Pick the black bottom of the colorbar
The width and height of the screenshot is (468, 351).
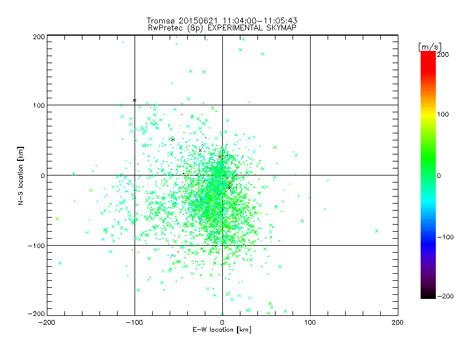(428, 294)
